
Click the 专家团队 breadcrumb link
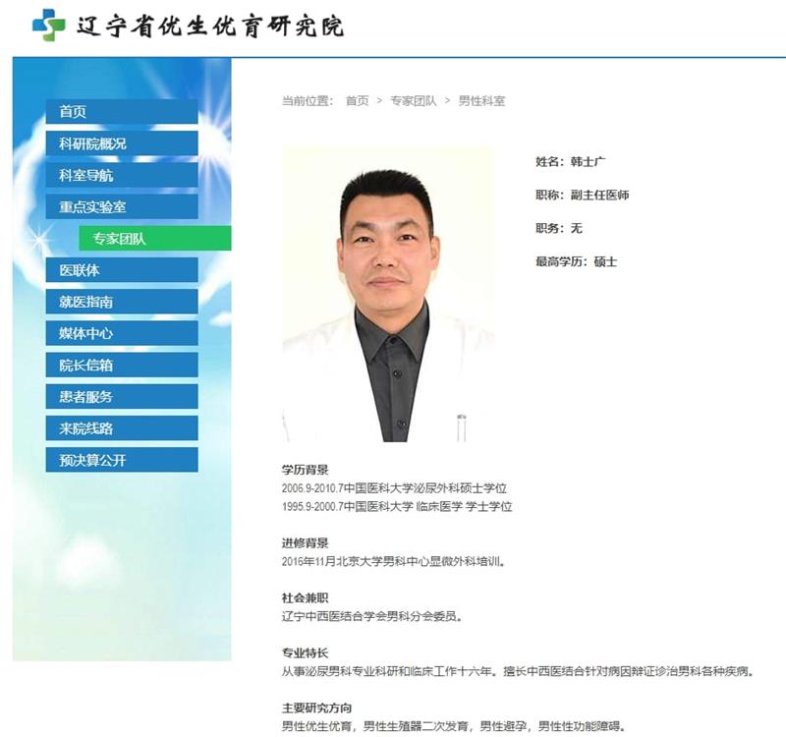point(414,101)
